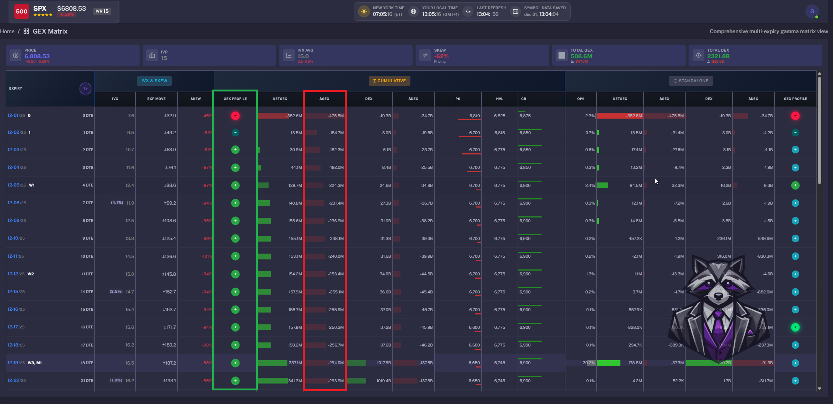Click the purple refresh icon beside EXPIRY
Image resolution: width=833 pixels, height=404 pixels.
[x=85, y=88]
